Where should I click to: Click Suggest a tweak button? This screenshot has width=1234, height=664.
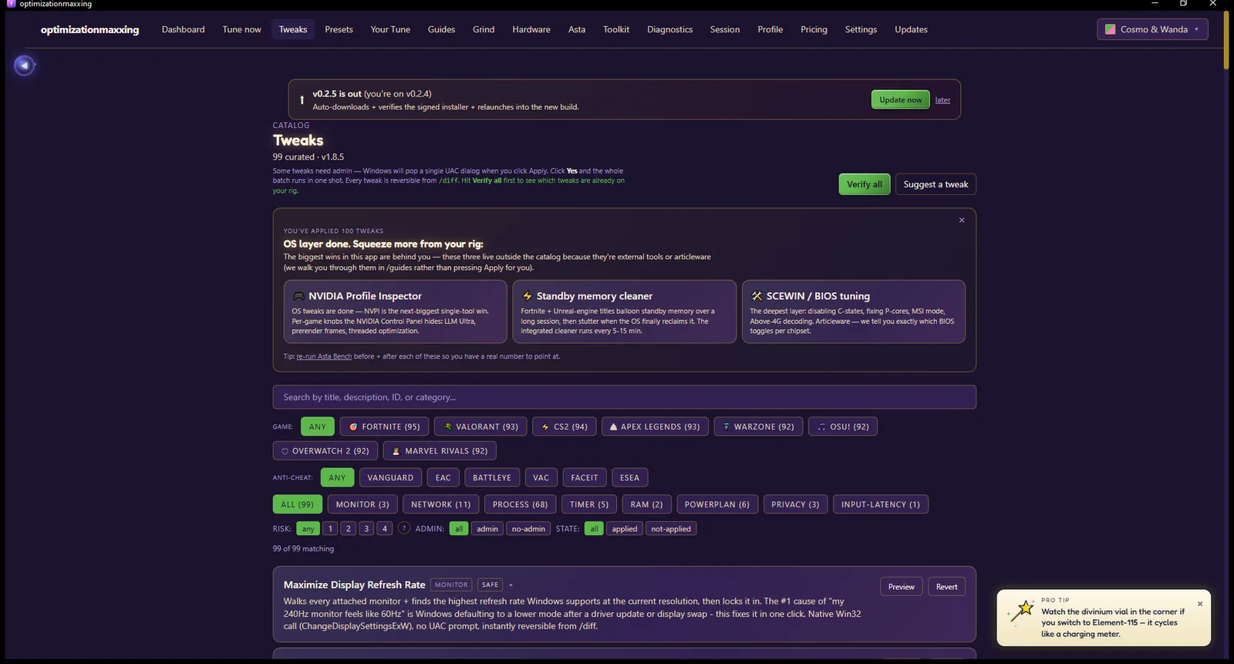(x=936, y=184)
